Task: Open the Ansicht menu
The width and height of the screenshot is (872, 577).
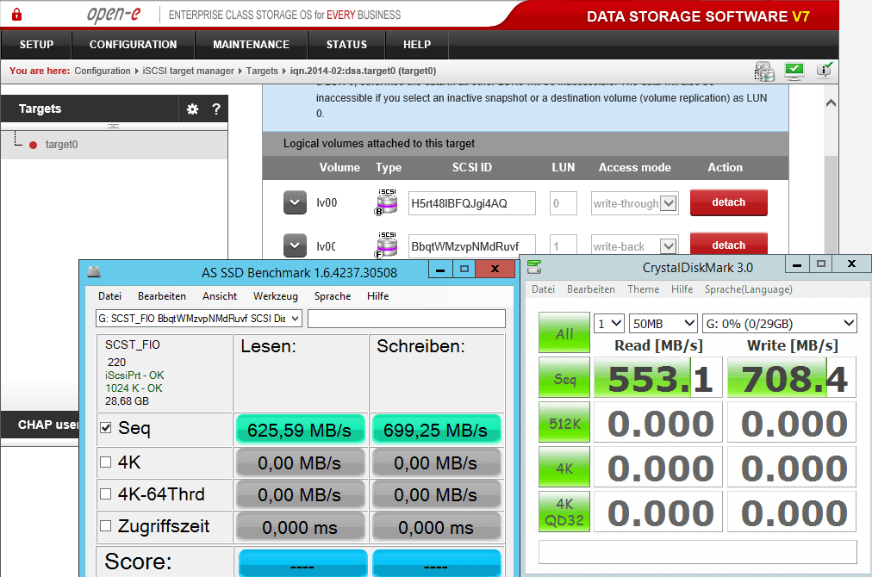Action: coord(220,296)
